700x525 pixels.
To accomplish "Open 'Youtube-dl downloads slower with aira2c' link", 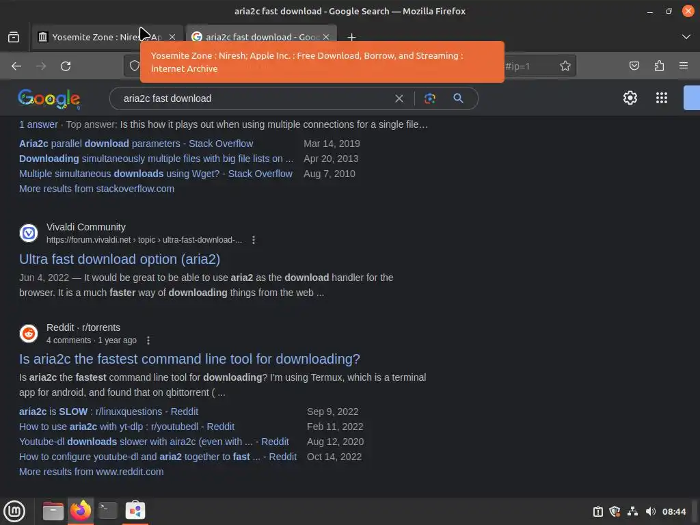I will click(x=154, y=442).
